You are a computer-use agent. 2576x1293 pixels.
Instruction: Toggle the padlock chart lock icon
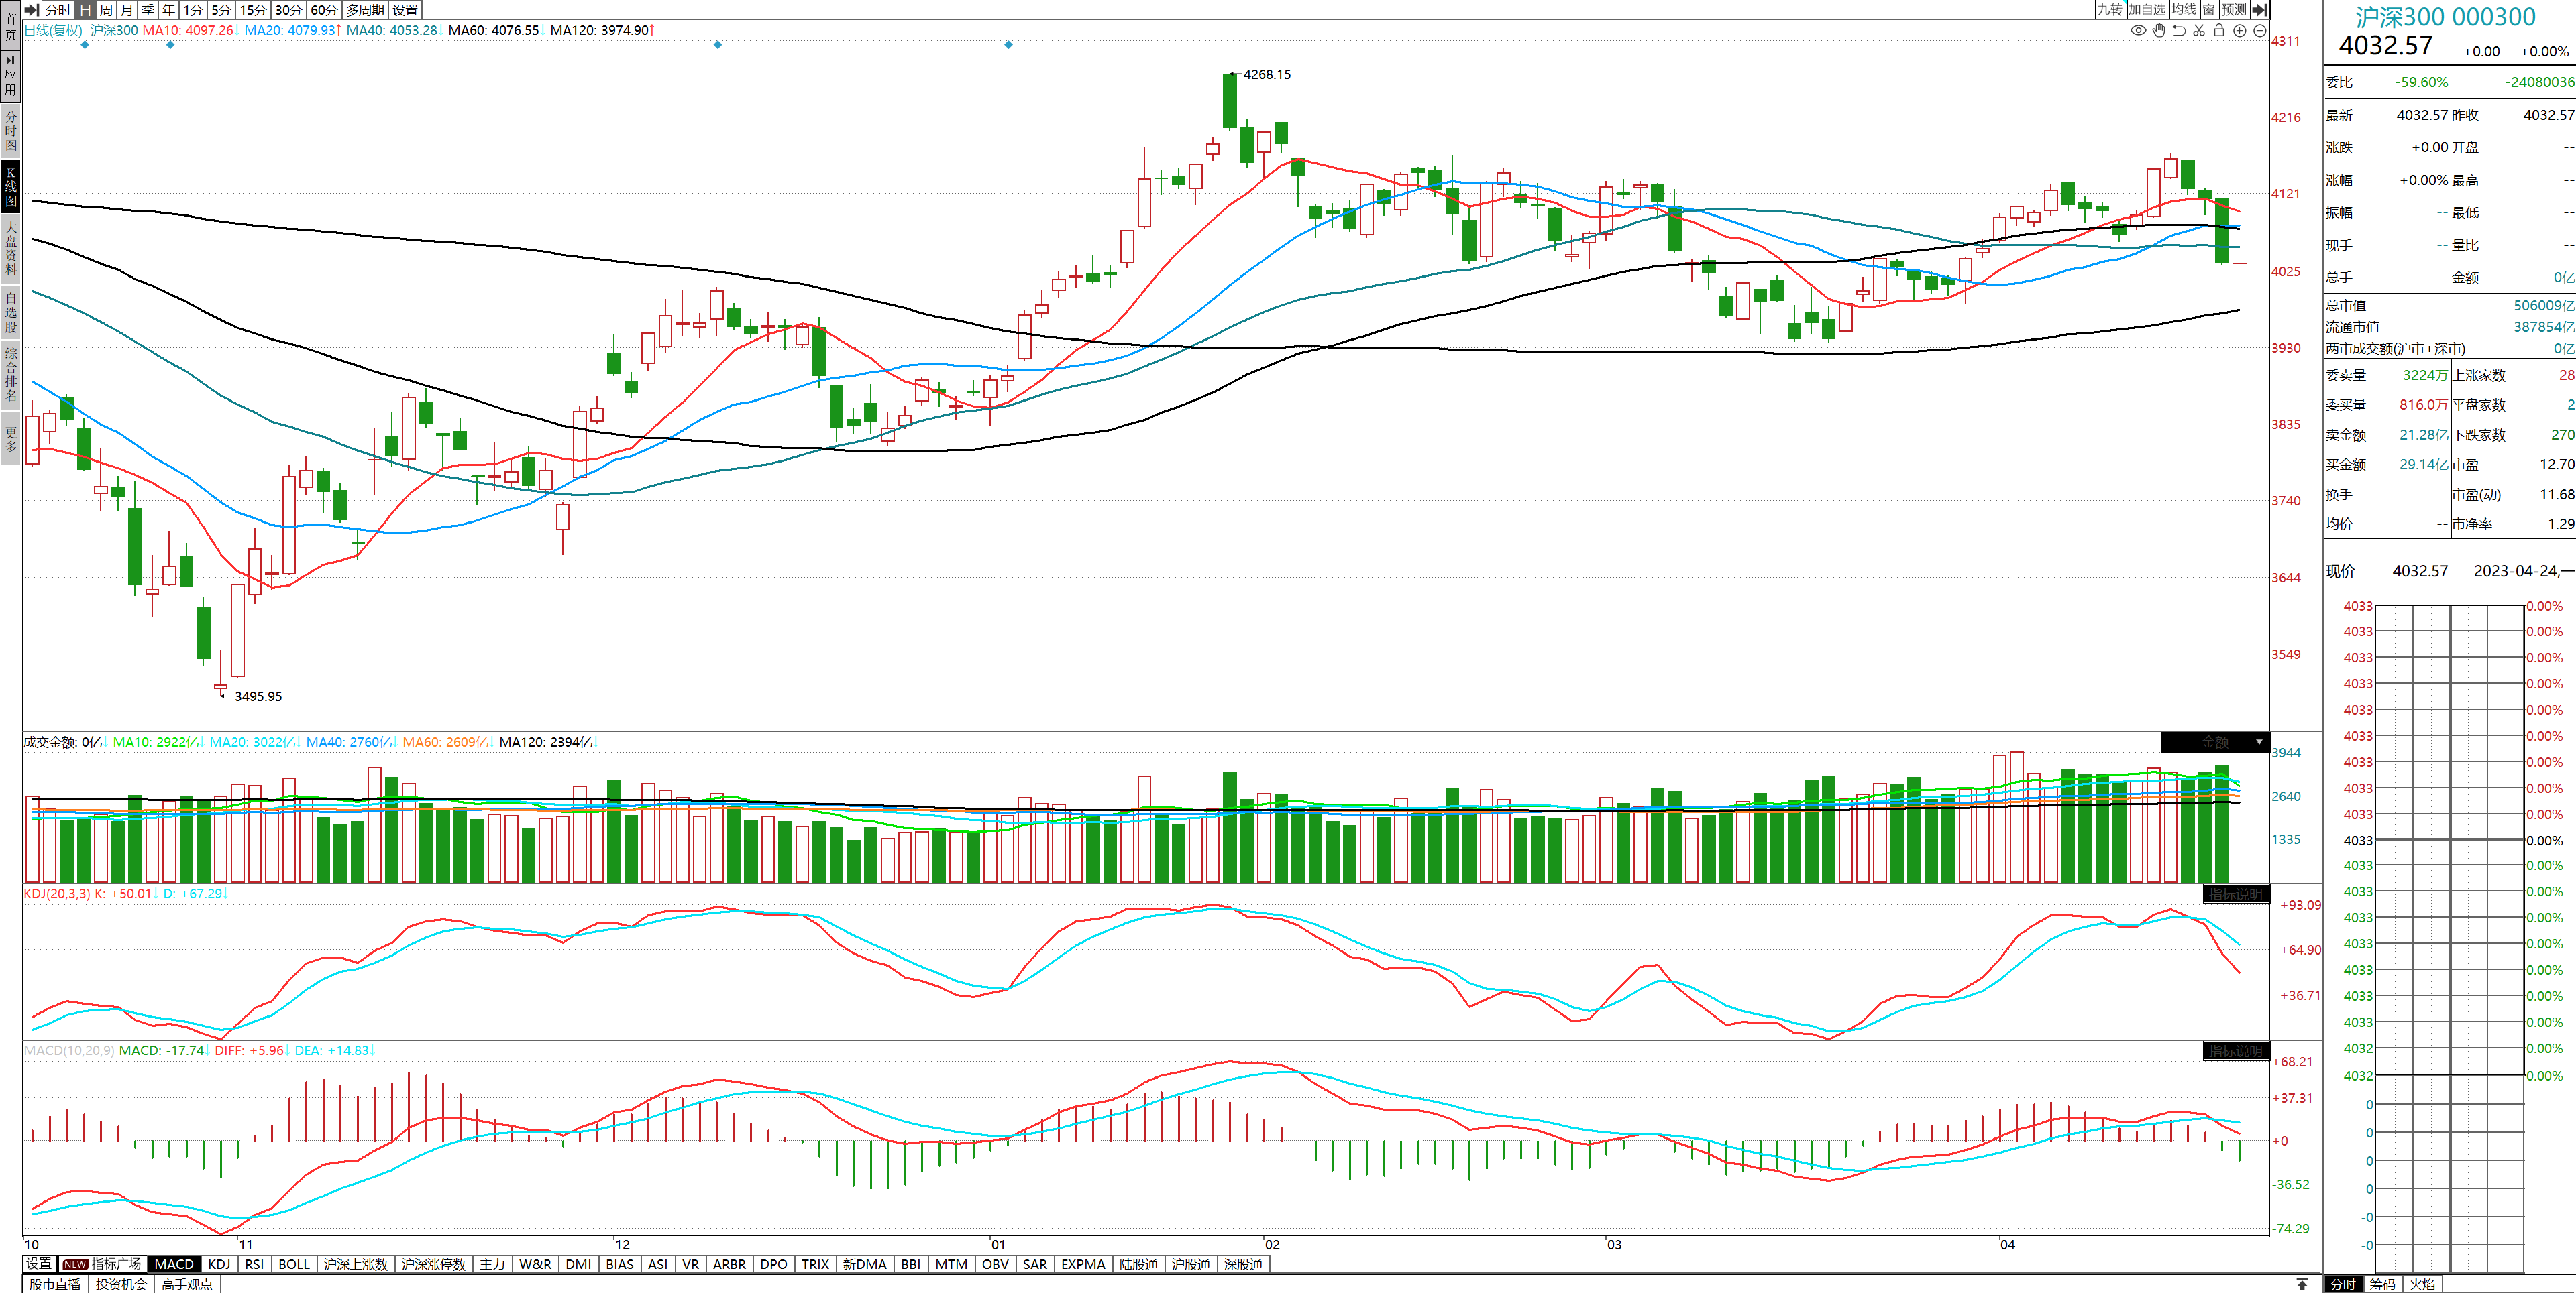(2219, 30)
